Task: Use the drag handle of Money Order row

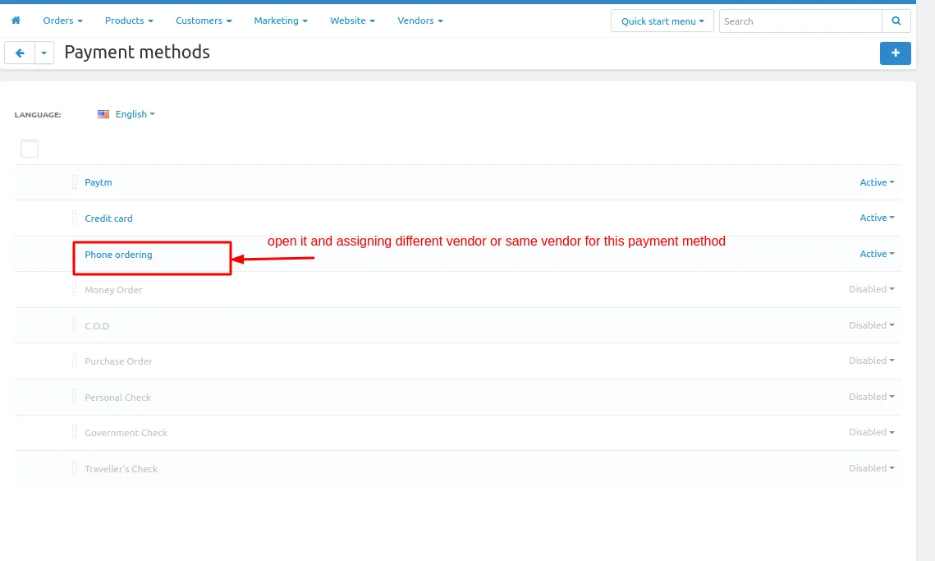Action: pos(75,289)
